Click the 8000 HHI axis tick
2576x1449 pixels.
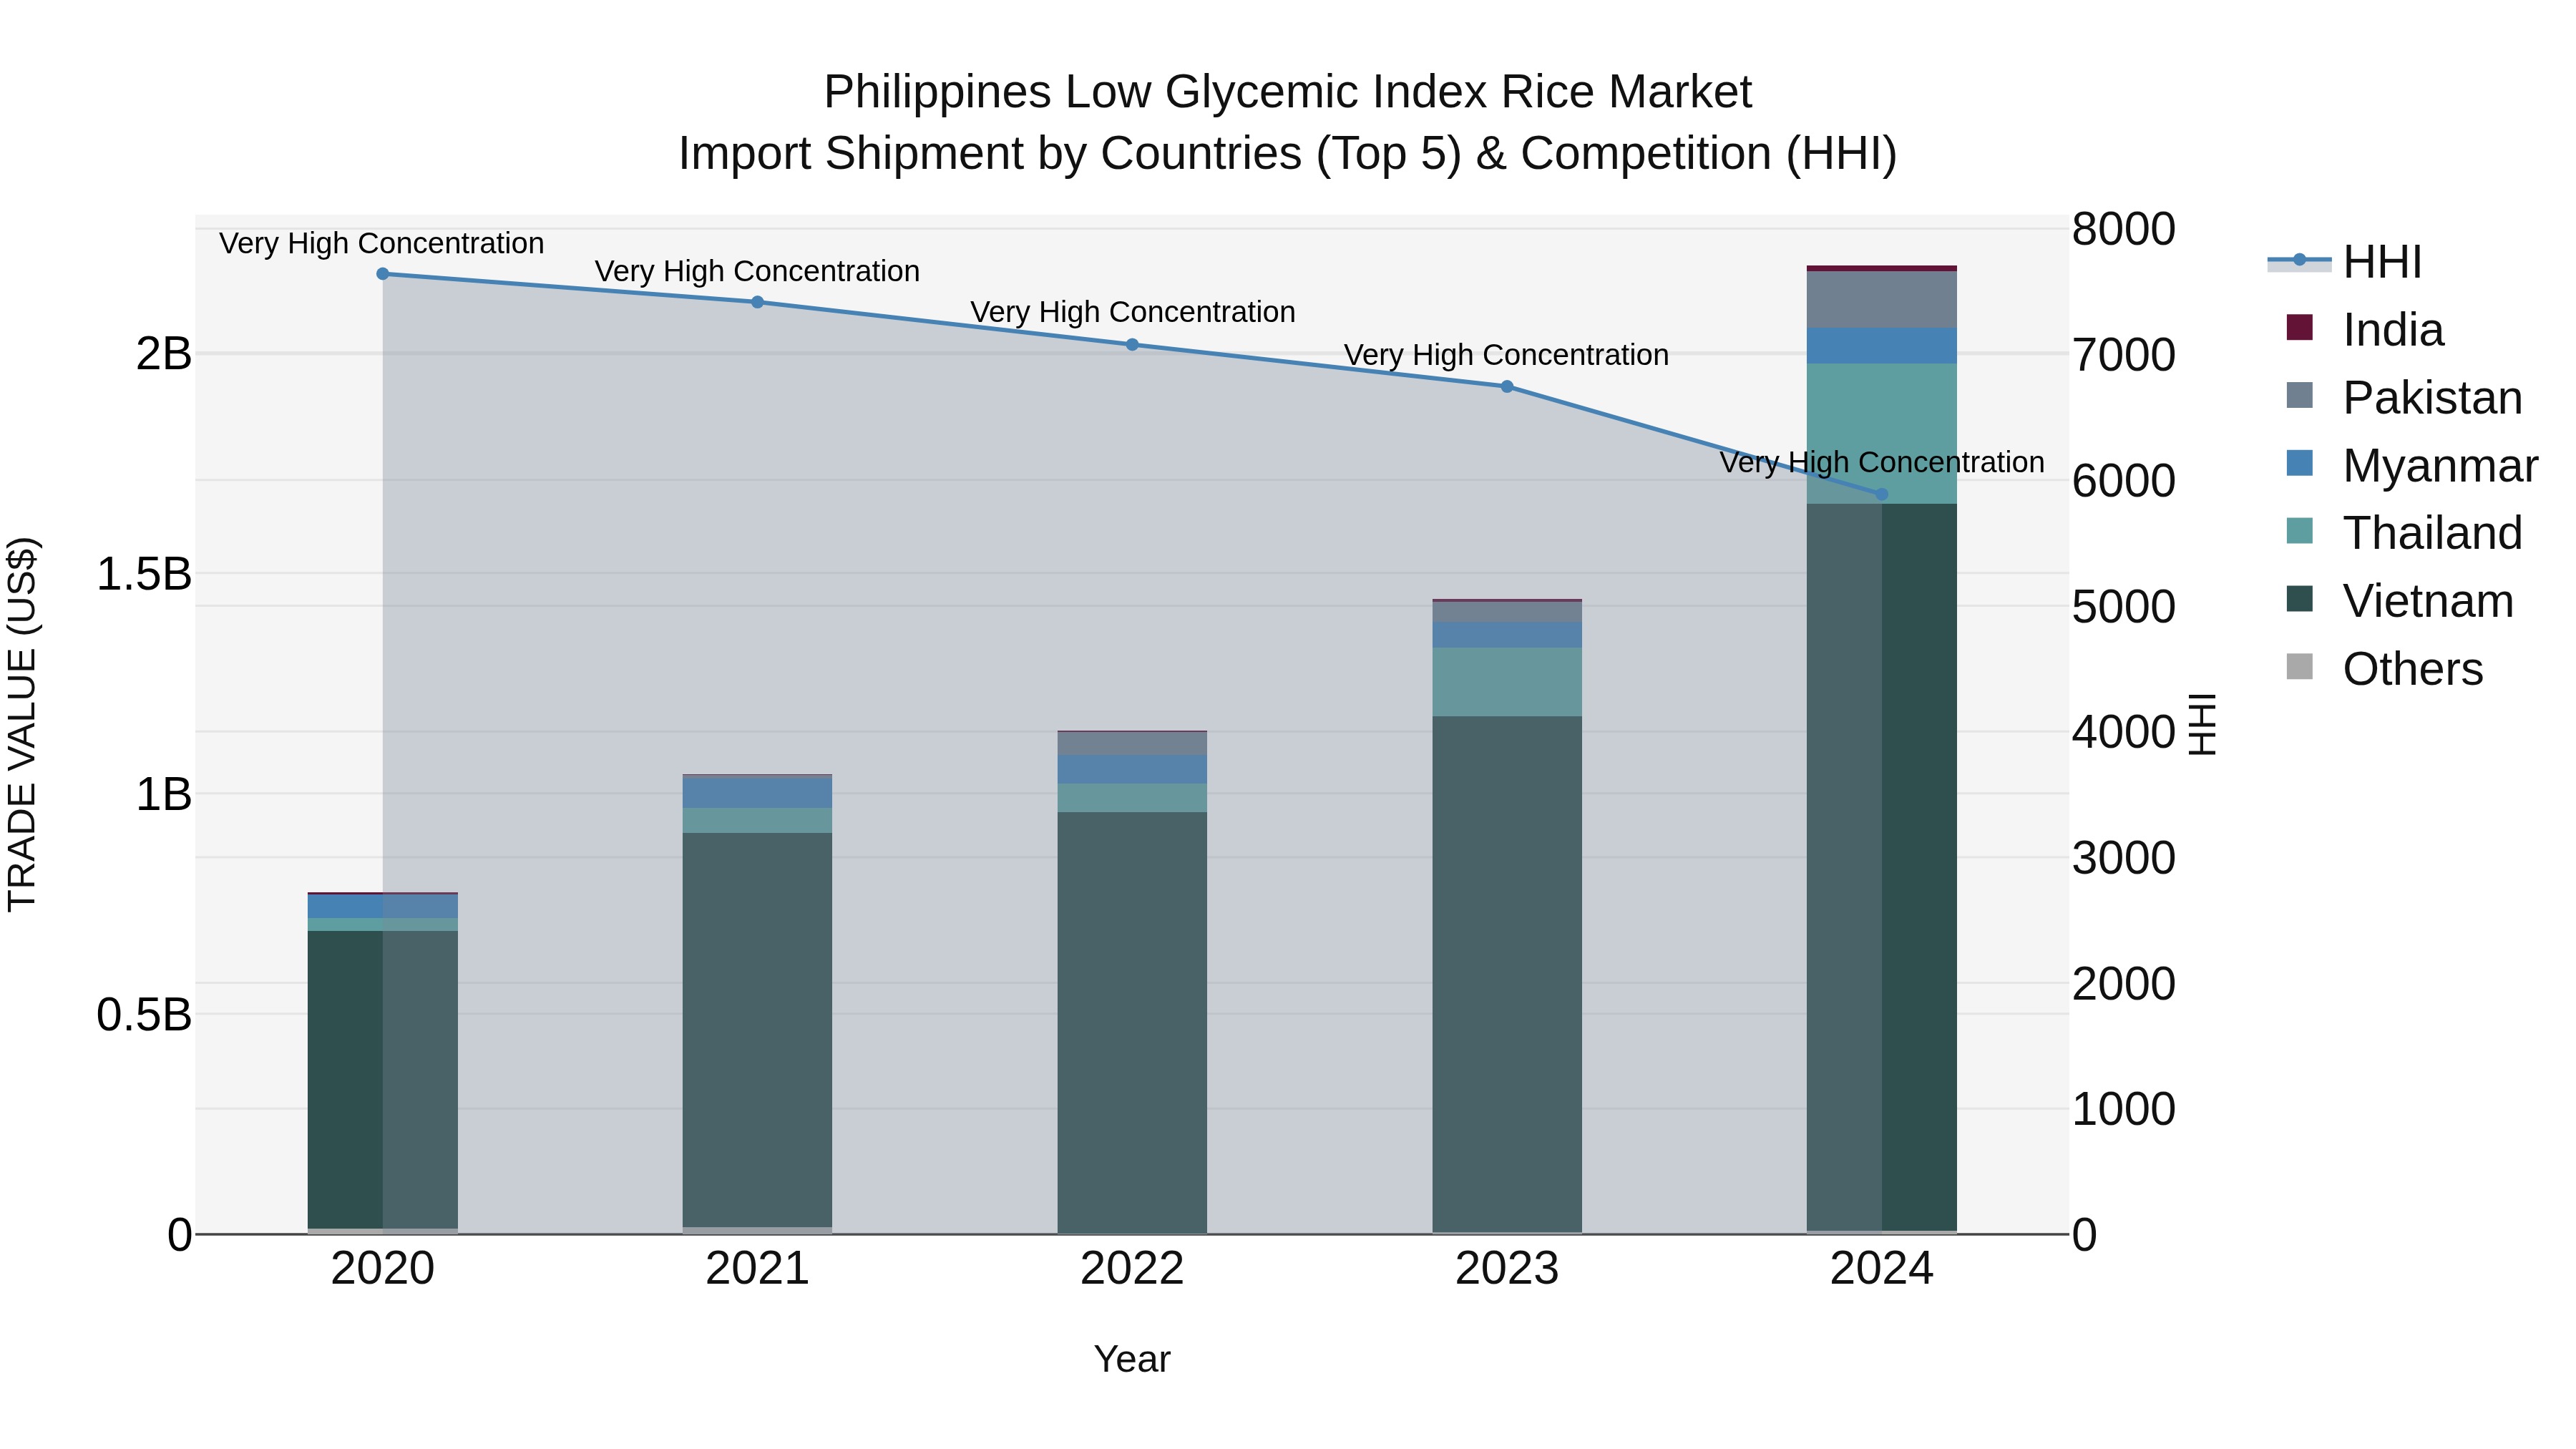pos(2123,229)
